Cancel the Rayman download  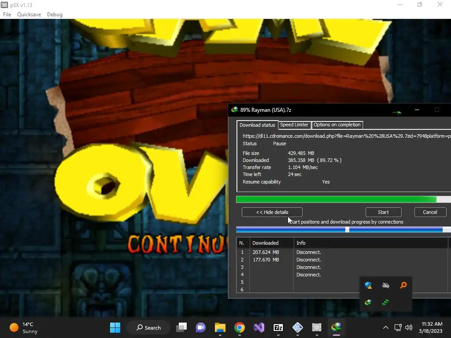click(430, 212)
